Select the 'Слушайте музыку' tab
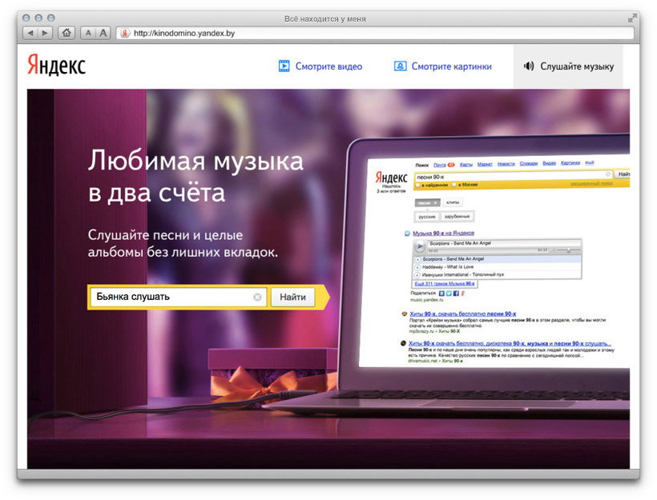 568,66
